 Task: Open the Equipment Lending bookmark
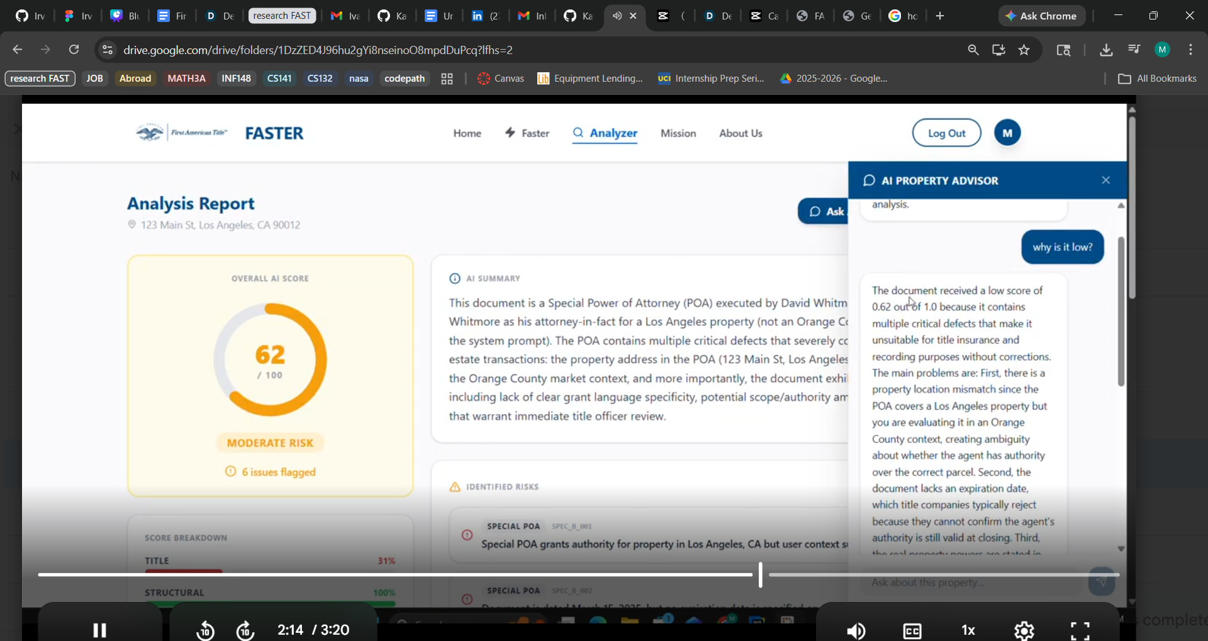[x=590, y=79]
